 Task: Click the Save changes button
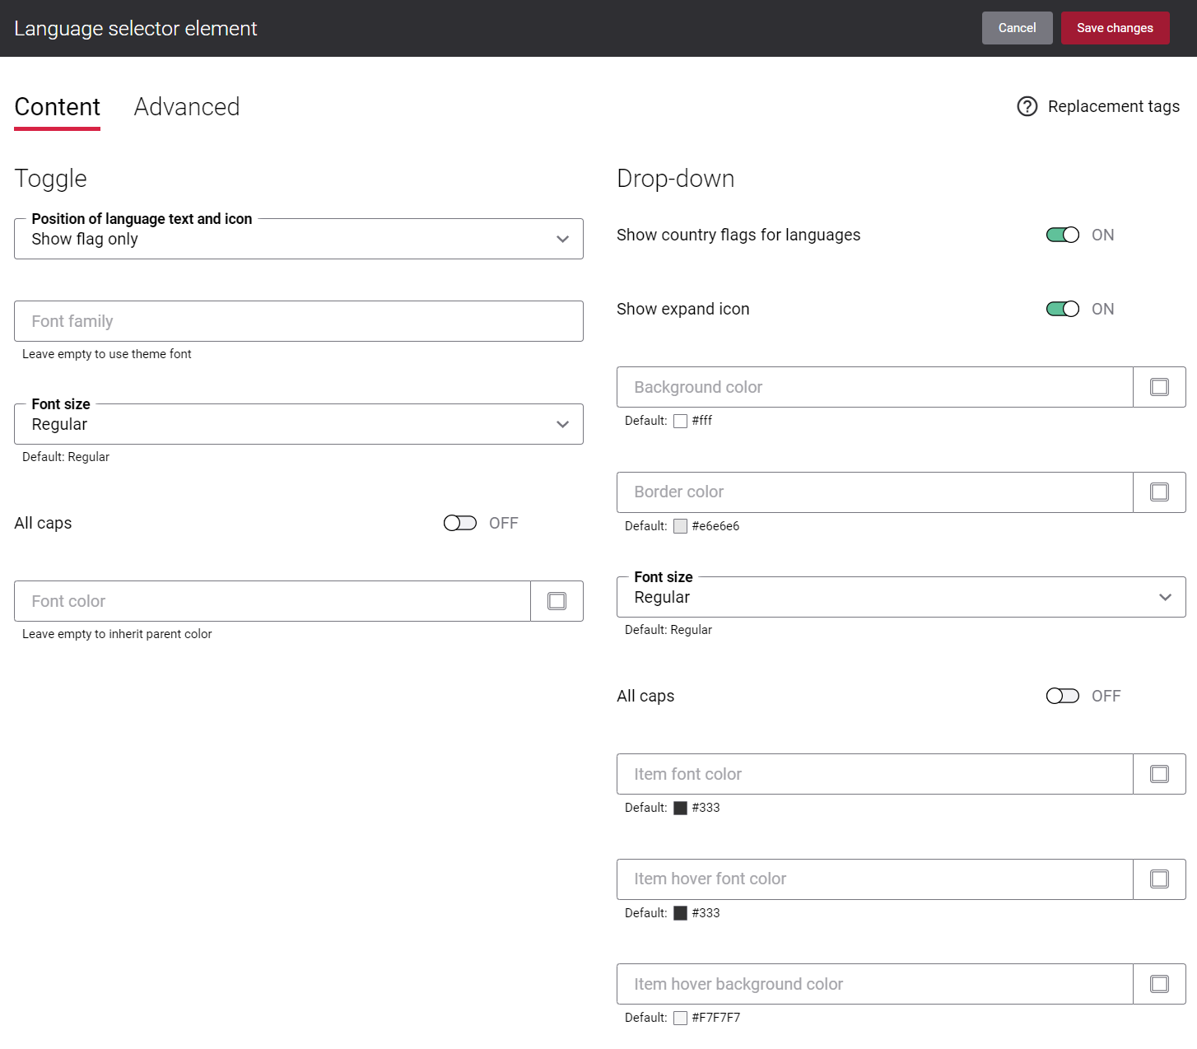pos(1115,27)
